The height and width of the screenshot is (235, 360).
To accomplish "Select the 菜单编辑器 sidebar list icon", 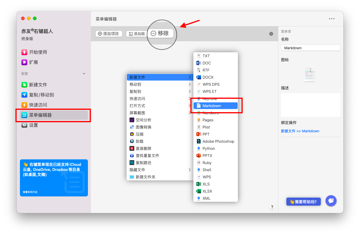I will [24, 115].
